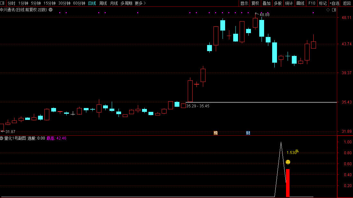Click the 榜 marker icon
353x198 pixels.
point(216,133)
